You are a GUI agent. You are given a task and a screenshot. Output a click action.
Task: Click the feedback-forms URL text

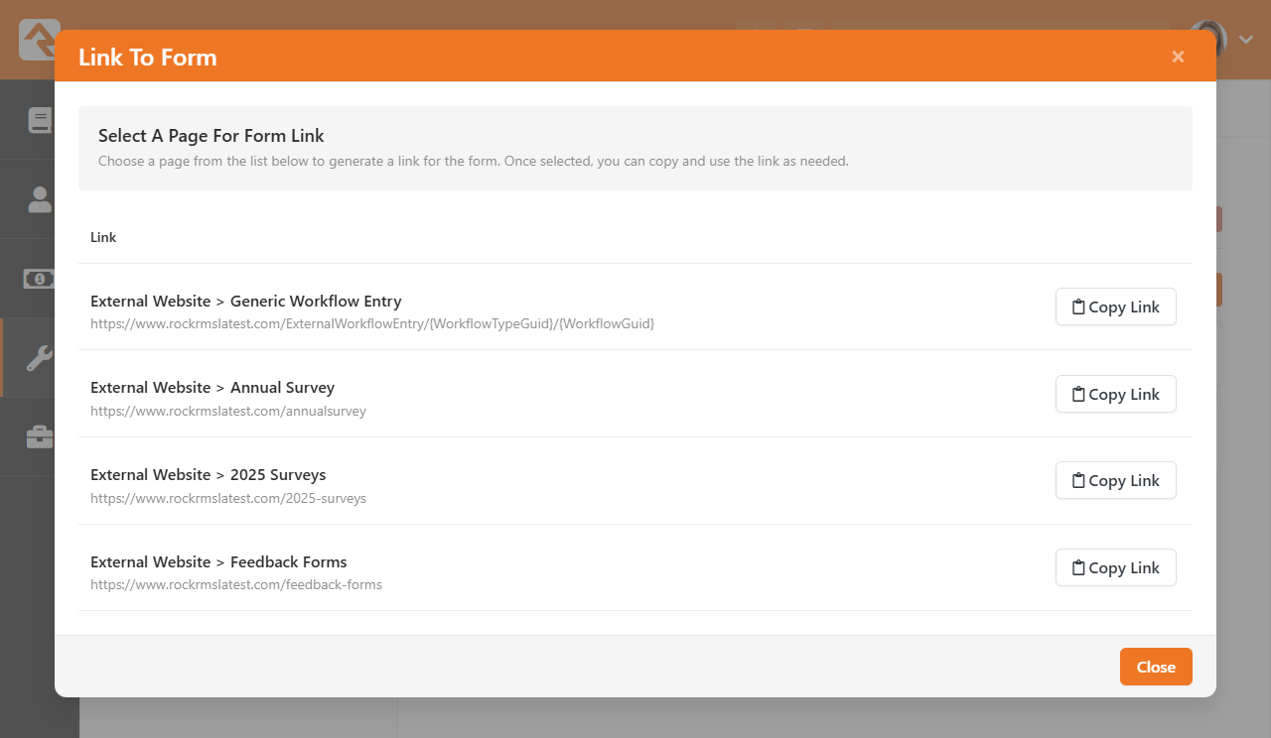(235, 585)
